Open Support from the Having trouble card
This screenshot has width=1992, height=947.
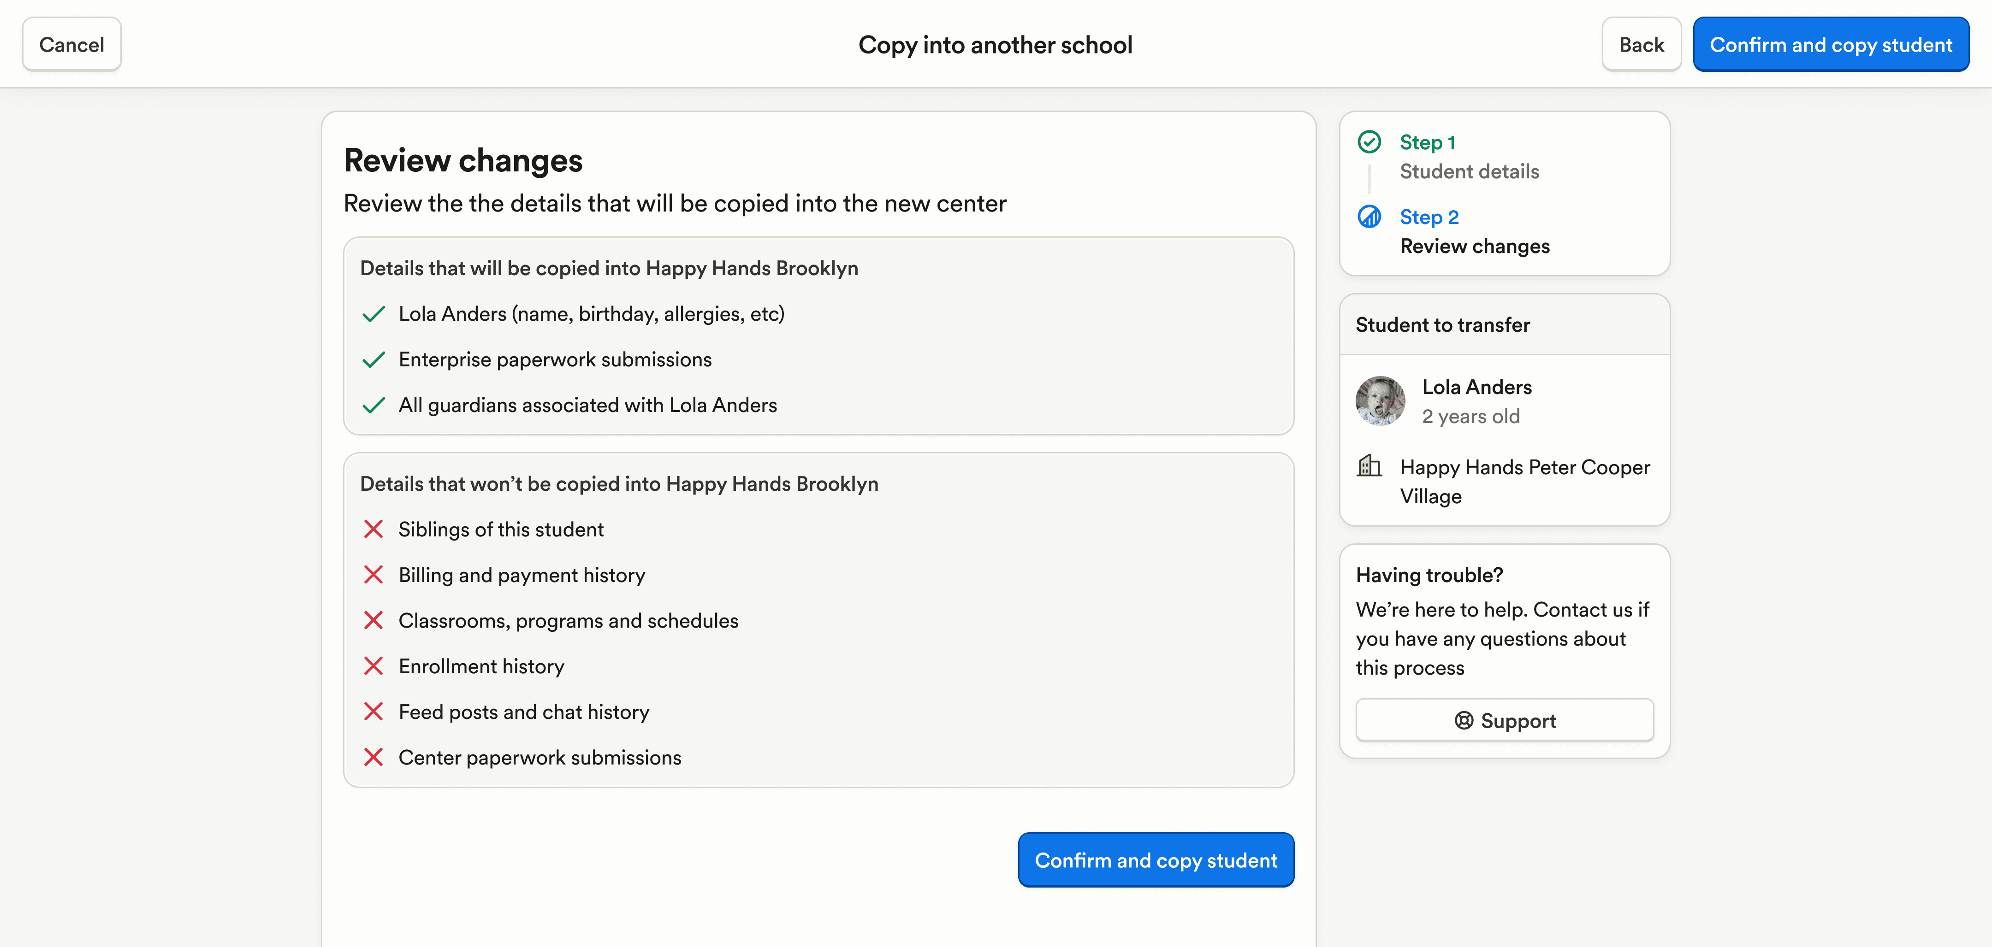1504,720
